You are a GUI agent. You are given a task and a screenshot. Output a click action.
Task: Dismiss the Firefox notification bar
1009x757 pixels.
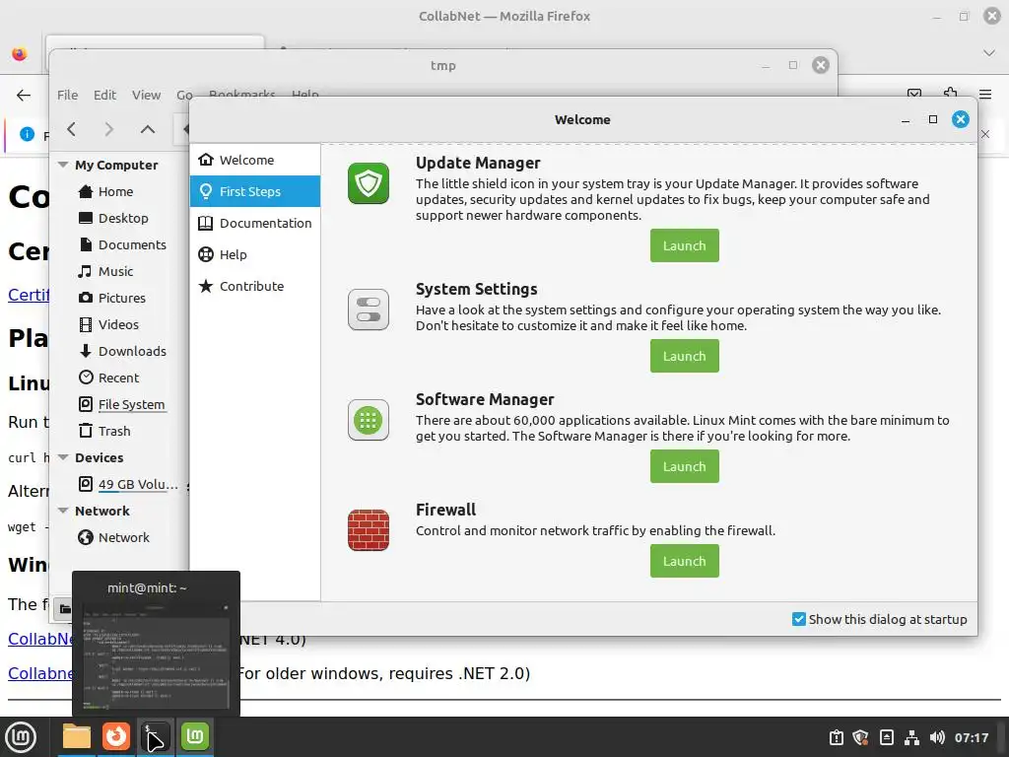pos(985,134)
